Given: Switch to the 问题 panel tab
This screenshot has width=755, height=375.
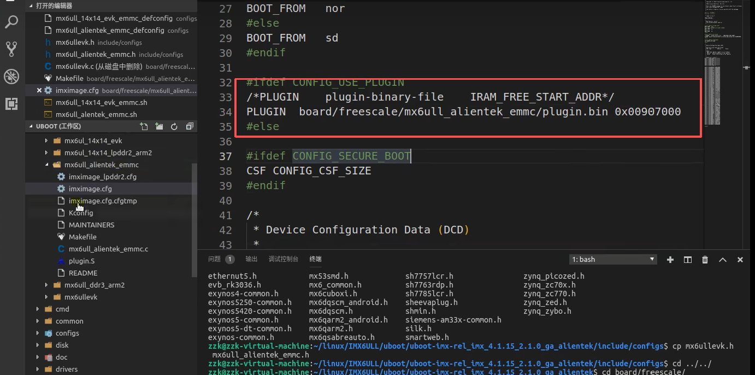Looking at the screenshot, I should coord(214,259).
